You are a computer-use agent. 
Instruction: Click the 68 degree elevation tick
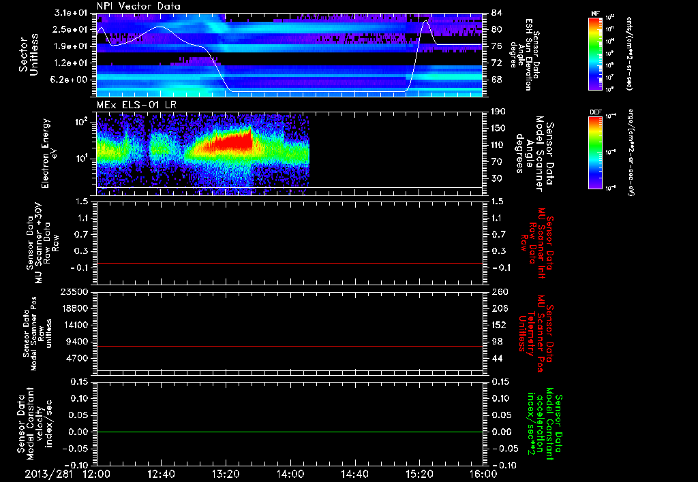497,80
